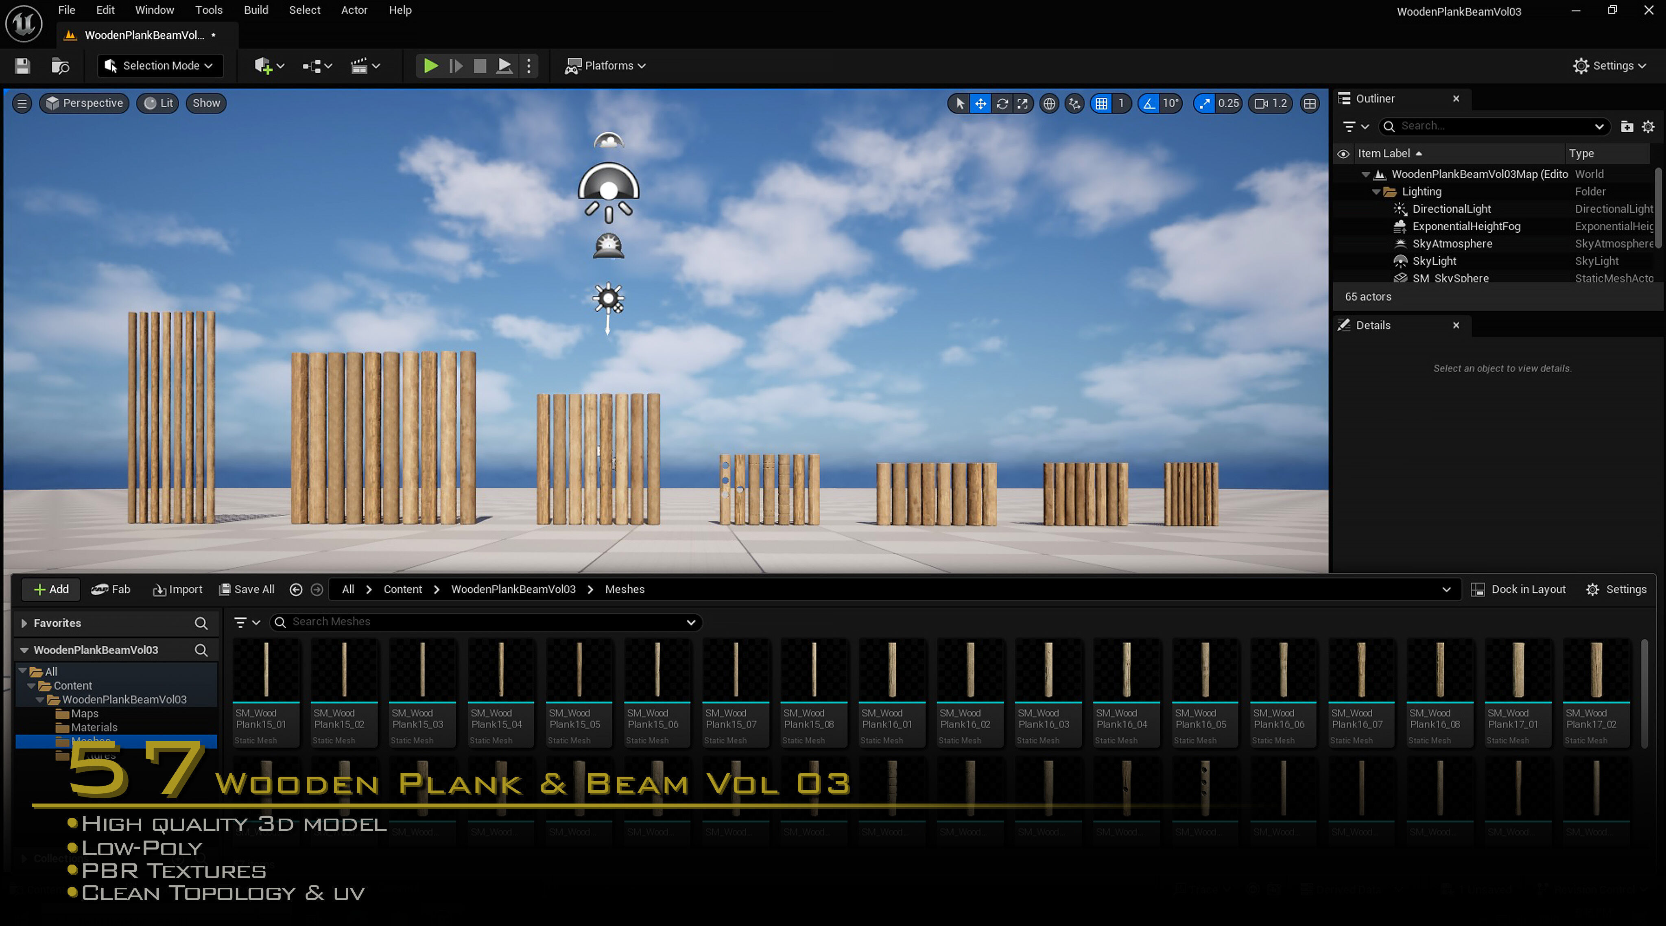The height and width of the screenshot is (926, 1666).
Task: Open the Selection Mode dropdown
Action: click(x=160, y=66)
